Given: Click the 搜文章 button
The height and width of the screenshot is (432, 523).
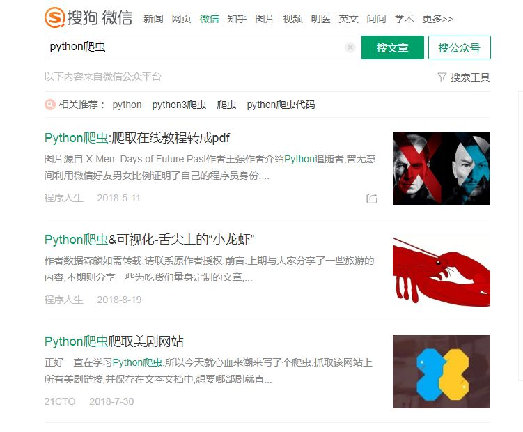Looking at the screenshot, I should pyautogui.click(x=393, y=47).
